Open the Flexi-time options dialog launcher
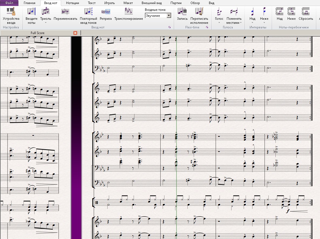Screen dimensions: 320x239 coord(207,27)
